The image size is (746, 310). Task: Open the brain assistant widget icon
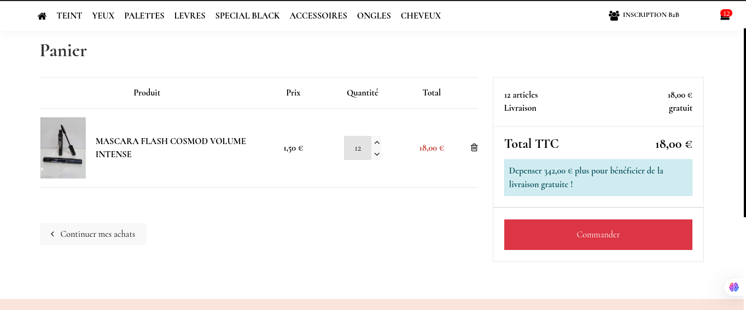(734, 287)
